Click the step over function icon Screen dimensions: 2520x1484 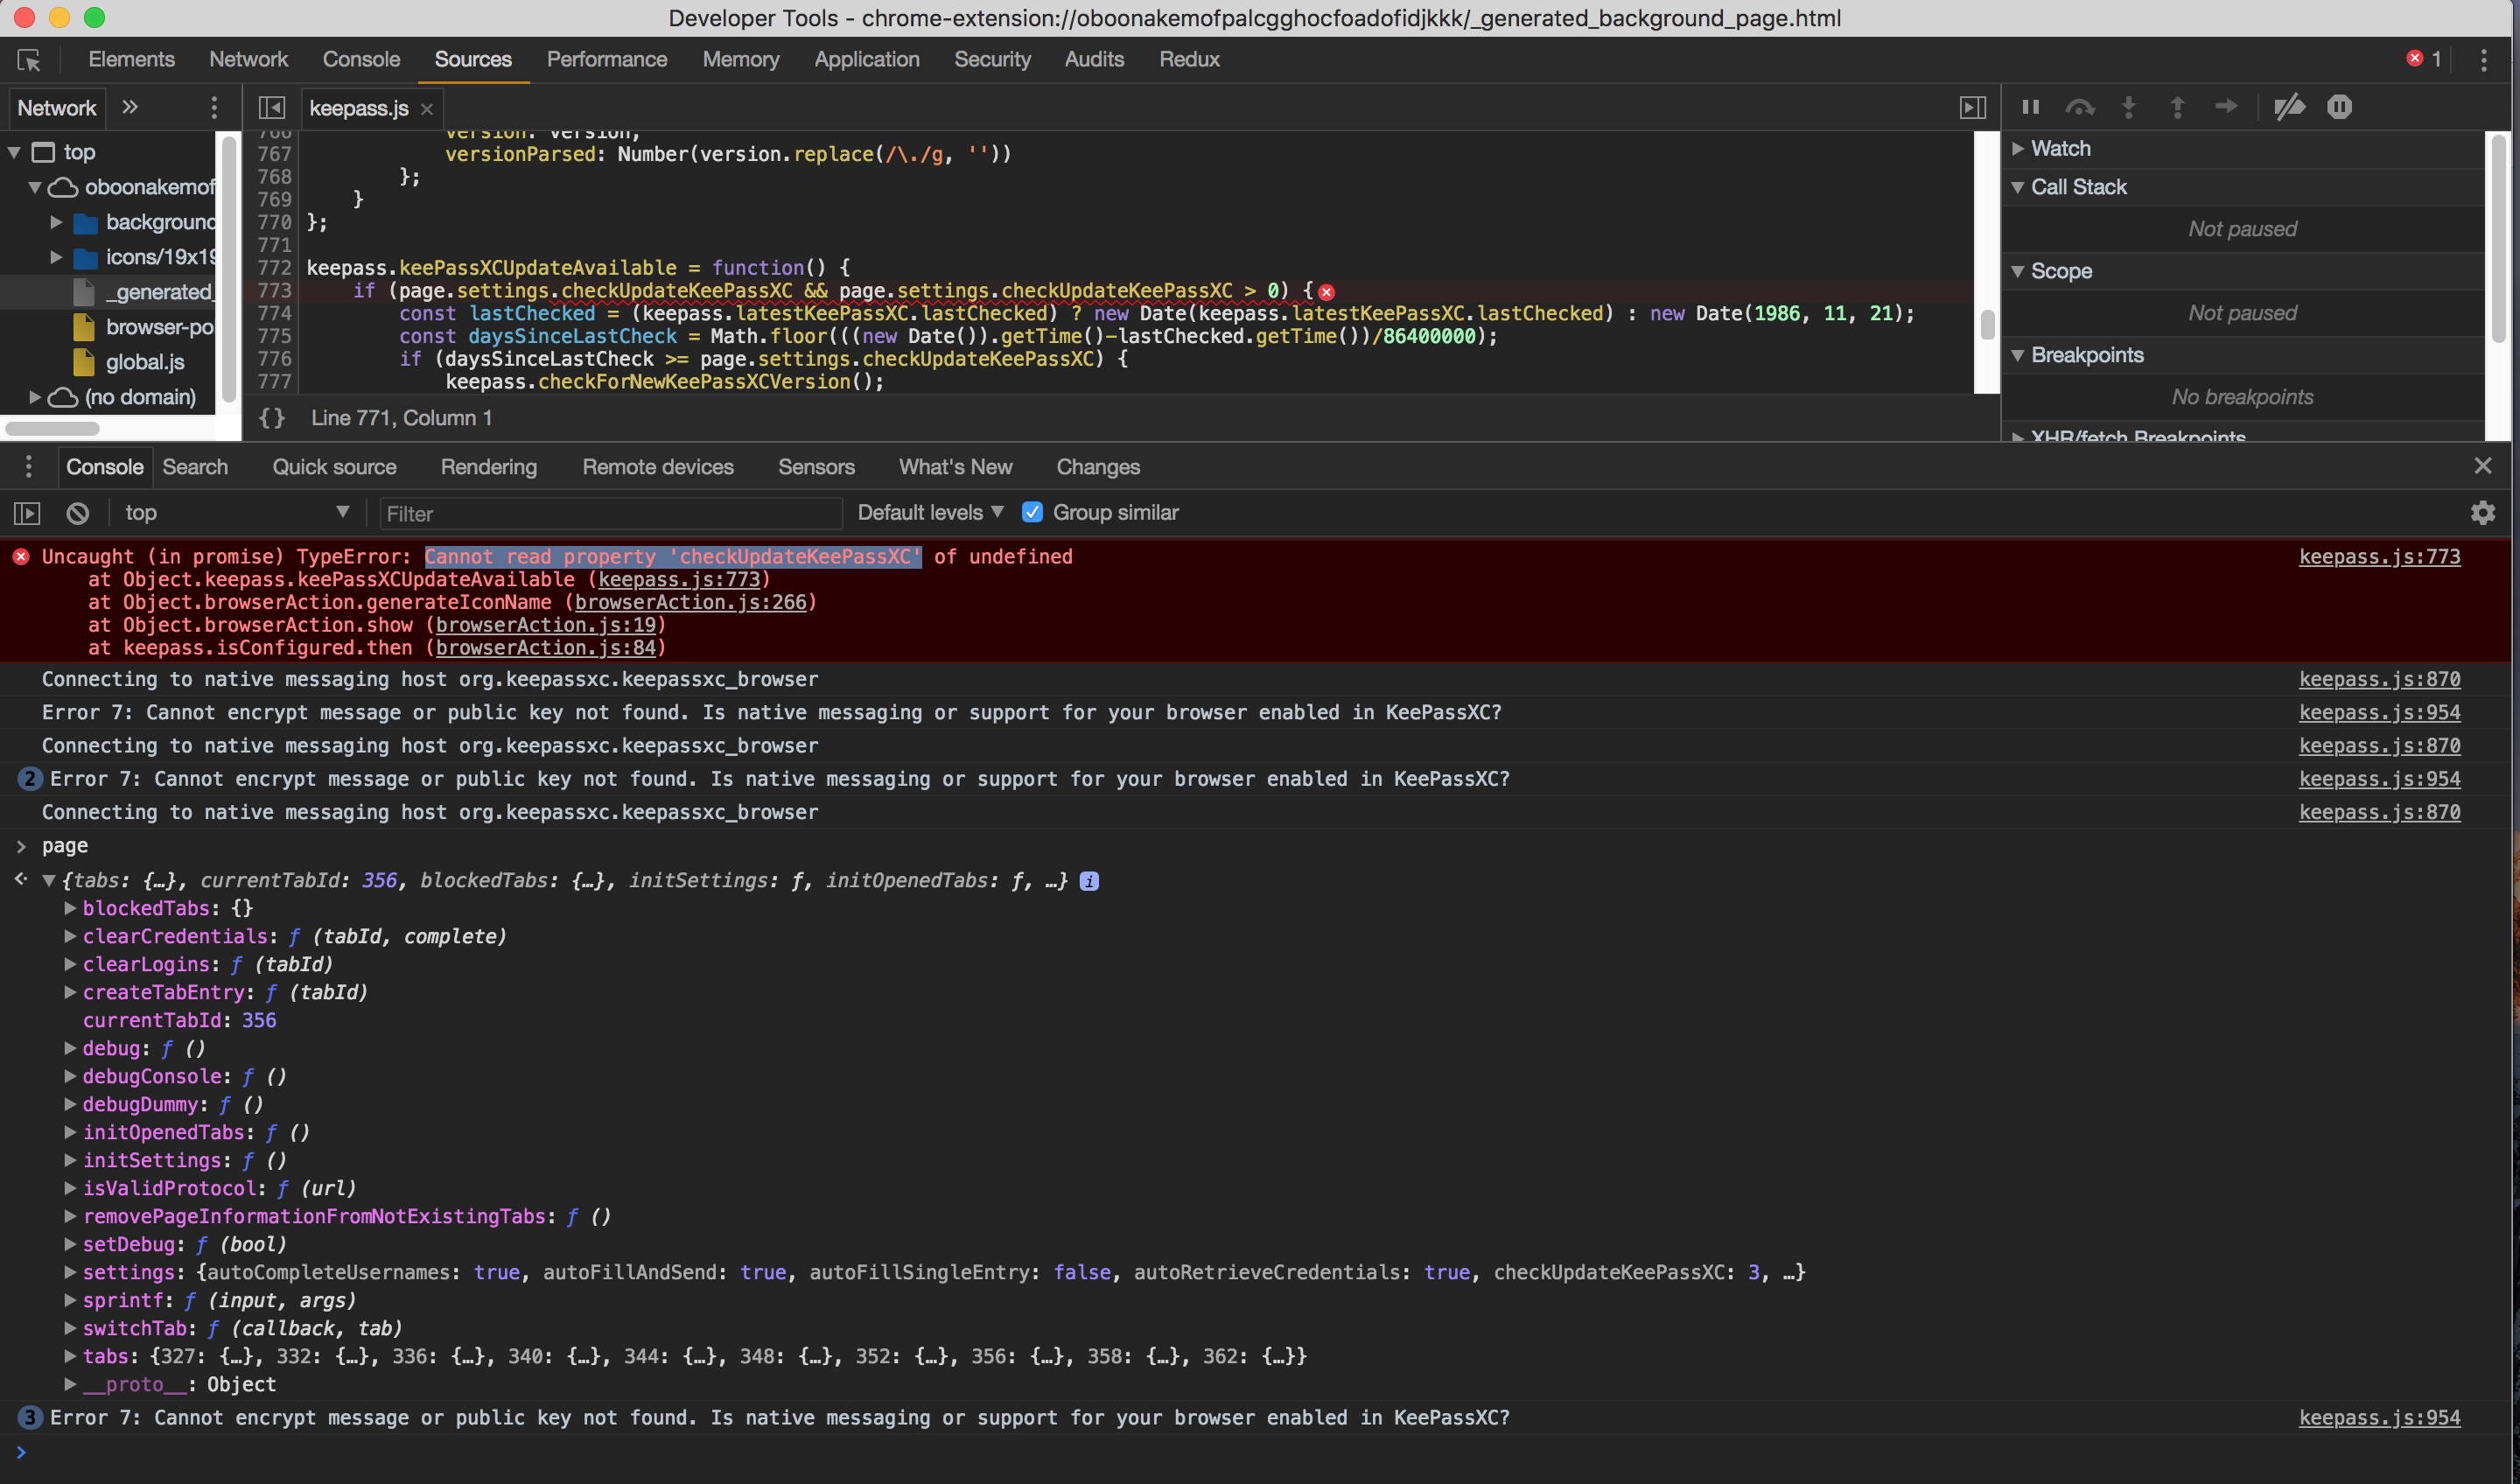coord(2080,107)
